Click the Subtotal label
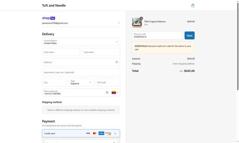 pyautogui.click(x=136, y=59)
